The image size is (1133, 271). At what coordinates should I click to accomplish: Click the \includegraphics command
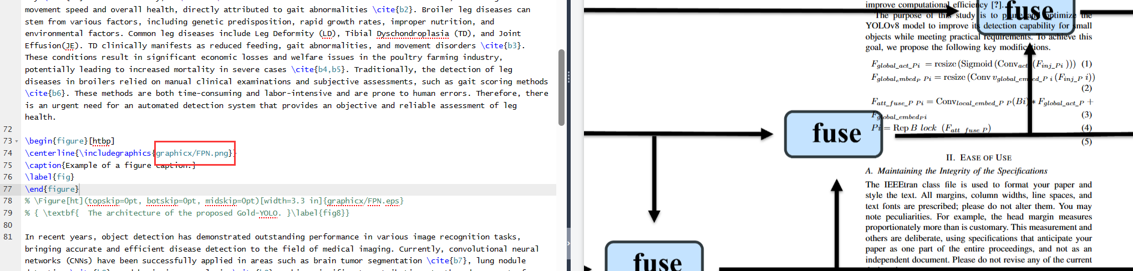point(115,153)
